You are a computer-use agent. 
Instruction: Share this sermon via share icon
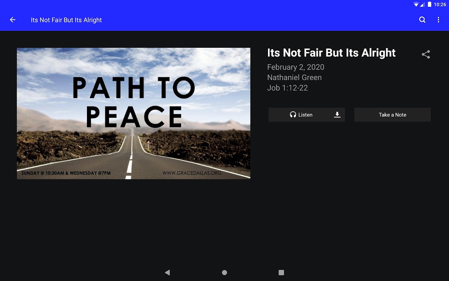(x=426, y=54)
